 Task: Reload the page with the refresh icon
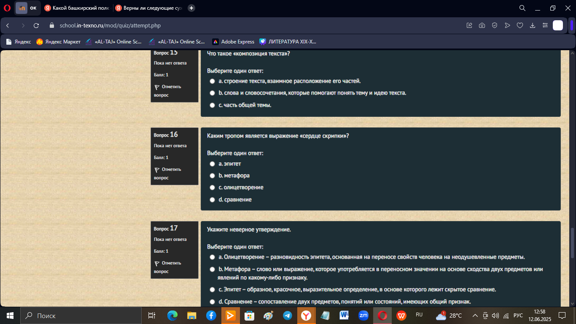tap(36, 25)
